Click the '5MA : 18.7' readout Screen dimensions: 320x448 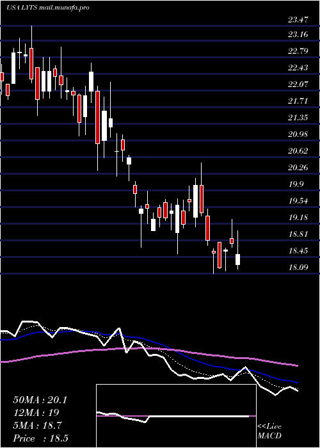pos(37,426)
